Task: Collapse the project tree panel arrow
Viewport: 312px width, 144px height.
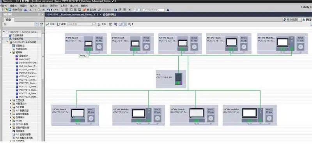Action: [43, 14]
